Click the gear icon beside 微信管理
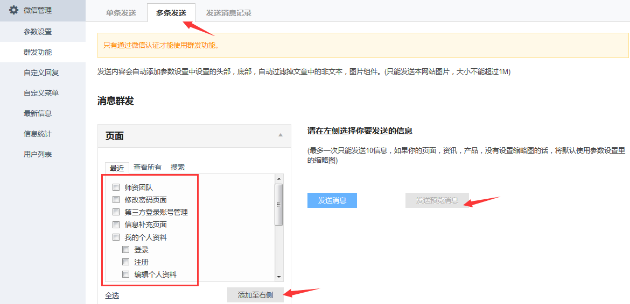Screen dimensions: 630x304 13,10
